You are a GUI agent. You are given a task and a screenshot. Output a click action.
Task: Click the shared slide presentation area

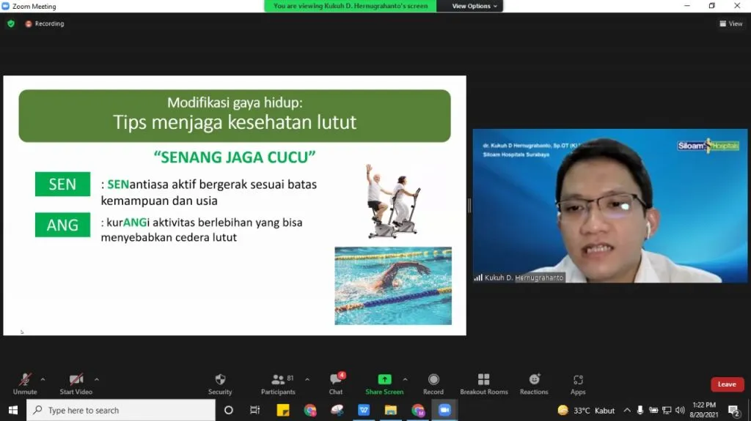(235, 205)
